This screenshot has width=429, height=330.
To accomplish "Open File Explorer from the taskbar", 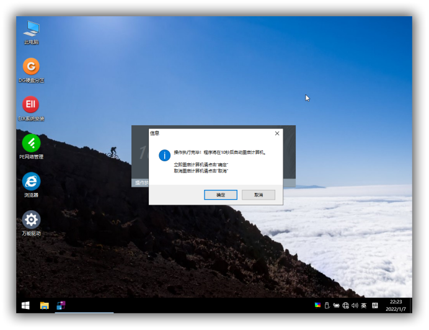I will coord(44,305).
